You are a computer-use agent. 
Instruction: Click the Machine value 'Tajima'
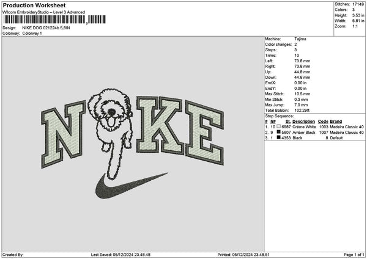click(300, 39)
